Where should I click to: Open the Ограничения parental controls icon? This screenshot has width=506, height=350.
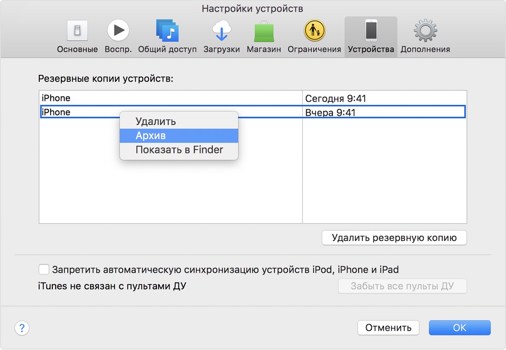tap(314, 30)
